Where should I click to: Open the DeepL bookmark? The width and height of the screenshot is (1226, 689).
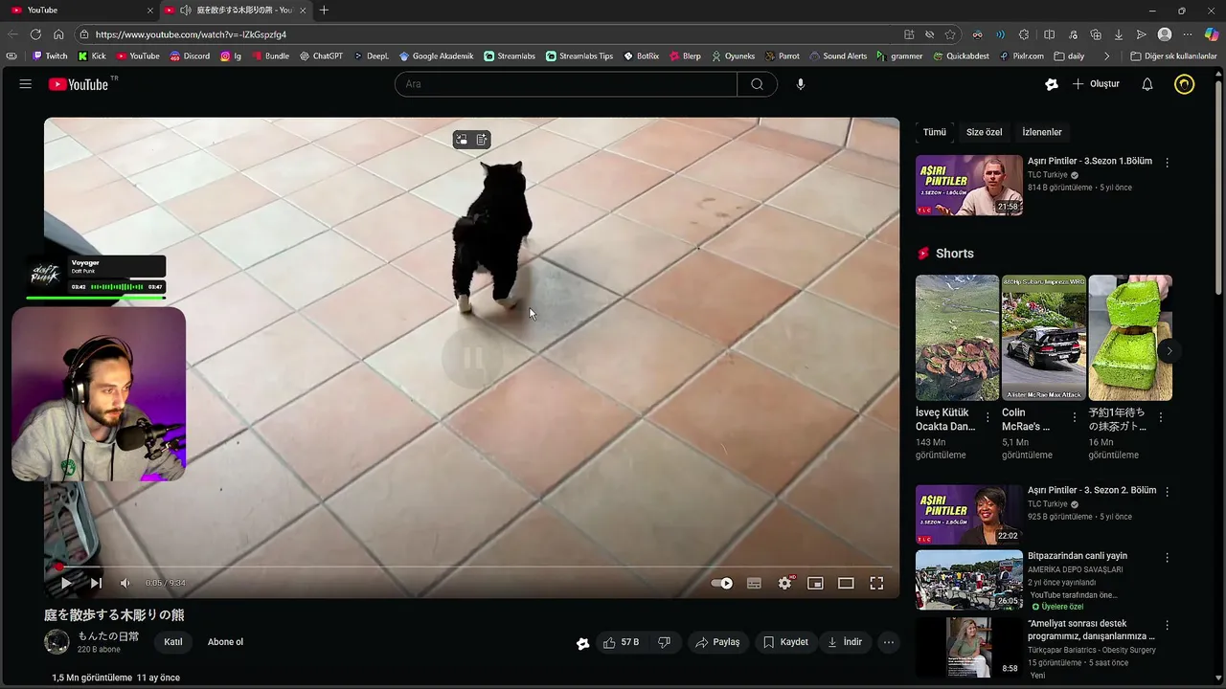coord(372,56)
